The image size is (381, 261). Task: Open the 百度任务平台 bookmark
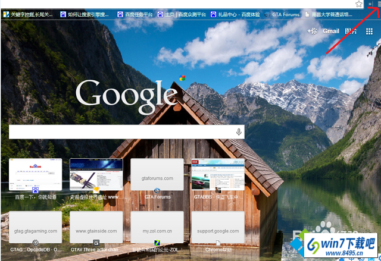[135, 14]
